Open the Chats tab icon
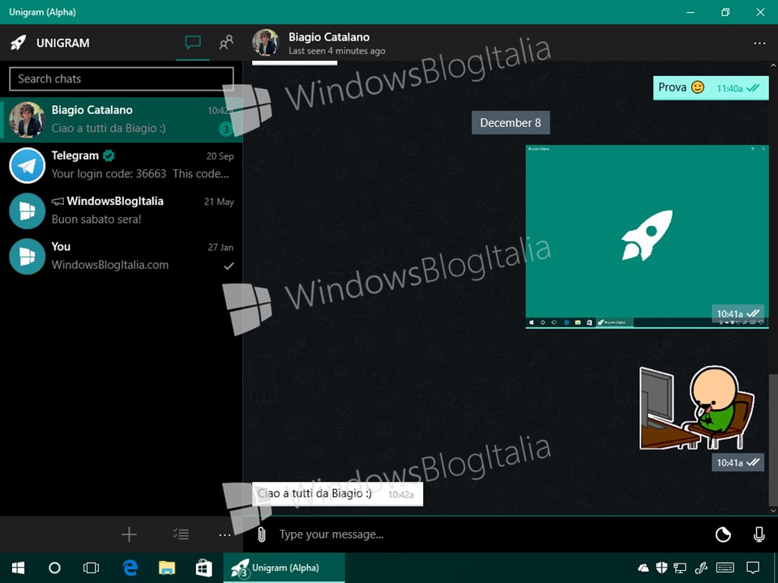 [193, 43]
